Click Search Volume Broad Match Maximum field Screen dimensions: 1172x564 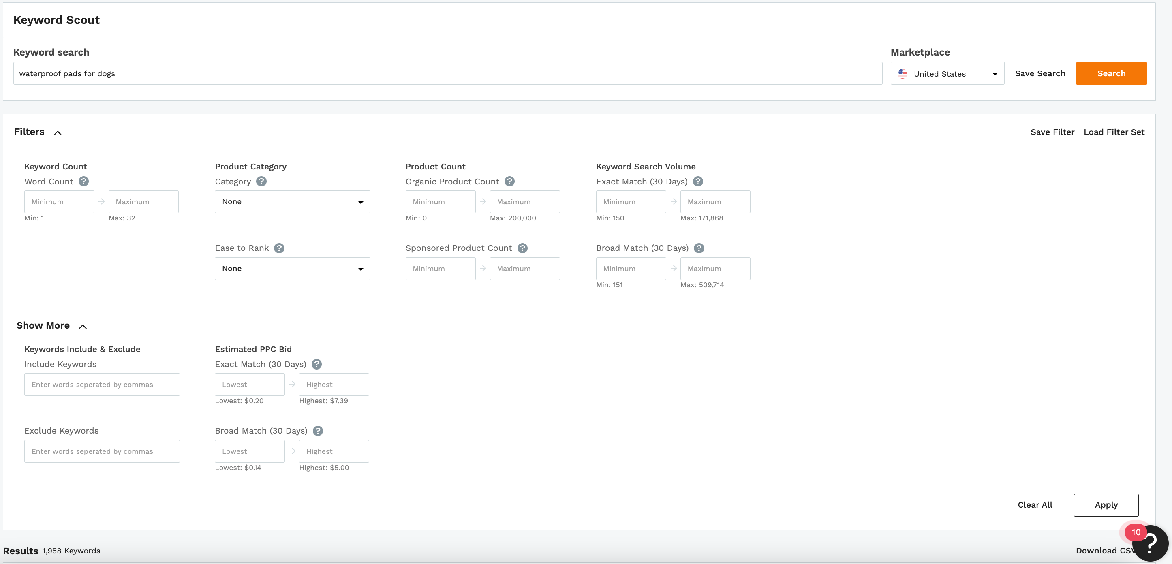click(715, 269)
